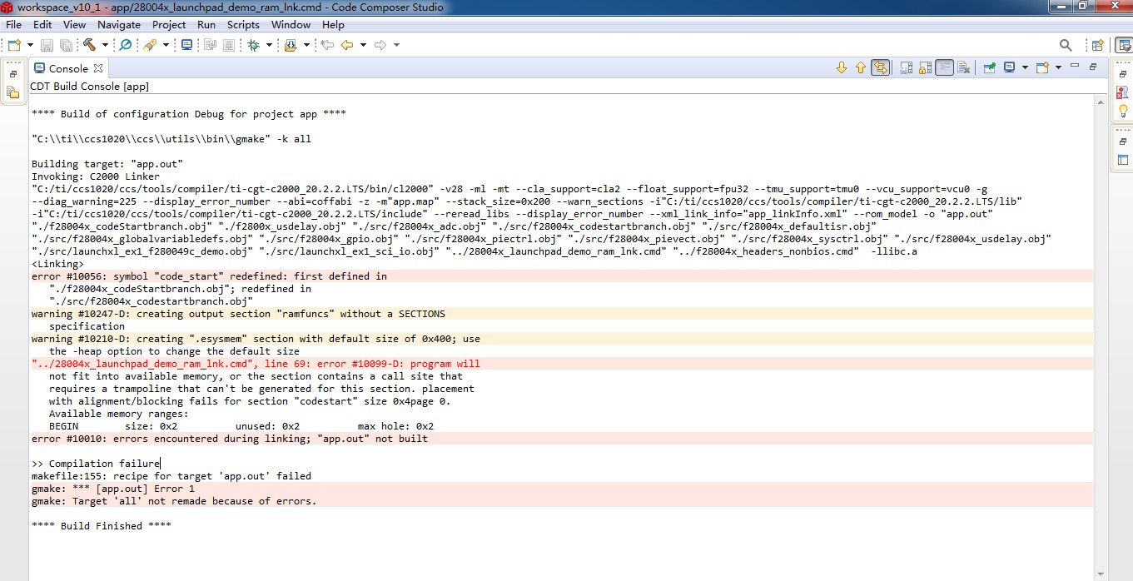Click the Last Edit Location icon
Image resolution: width=1133 pixels, height=581 pixels.
click(x=327, y=45)
